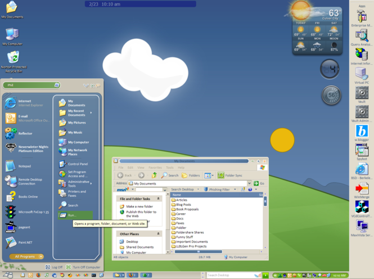Screen dimensions: 374x279
Task: Select Printers and Faxes entry
Action: (73, 193)
